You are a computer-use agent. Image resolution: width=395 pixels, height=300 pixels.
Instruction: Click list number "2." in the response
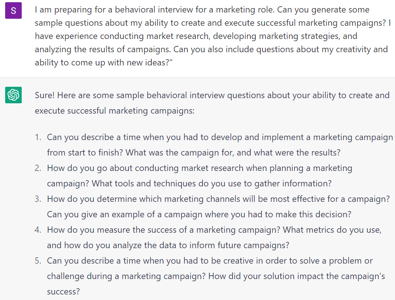[38, 168]
